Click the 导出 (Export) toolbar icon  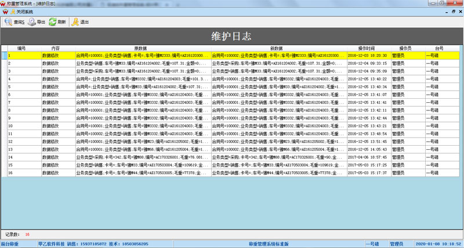[x=37, y=22]
